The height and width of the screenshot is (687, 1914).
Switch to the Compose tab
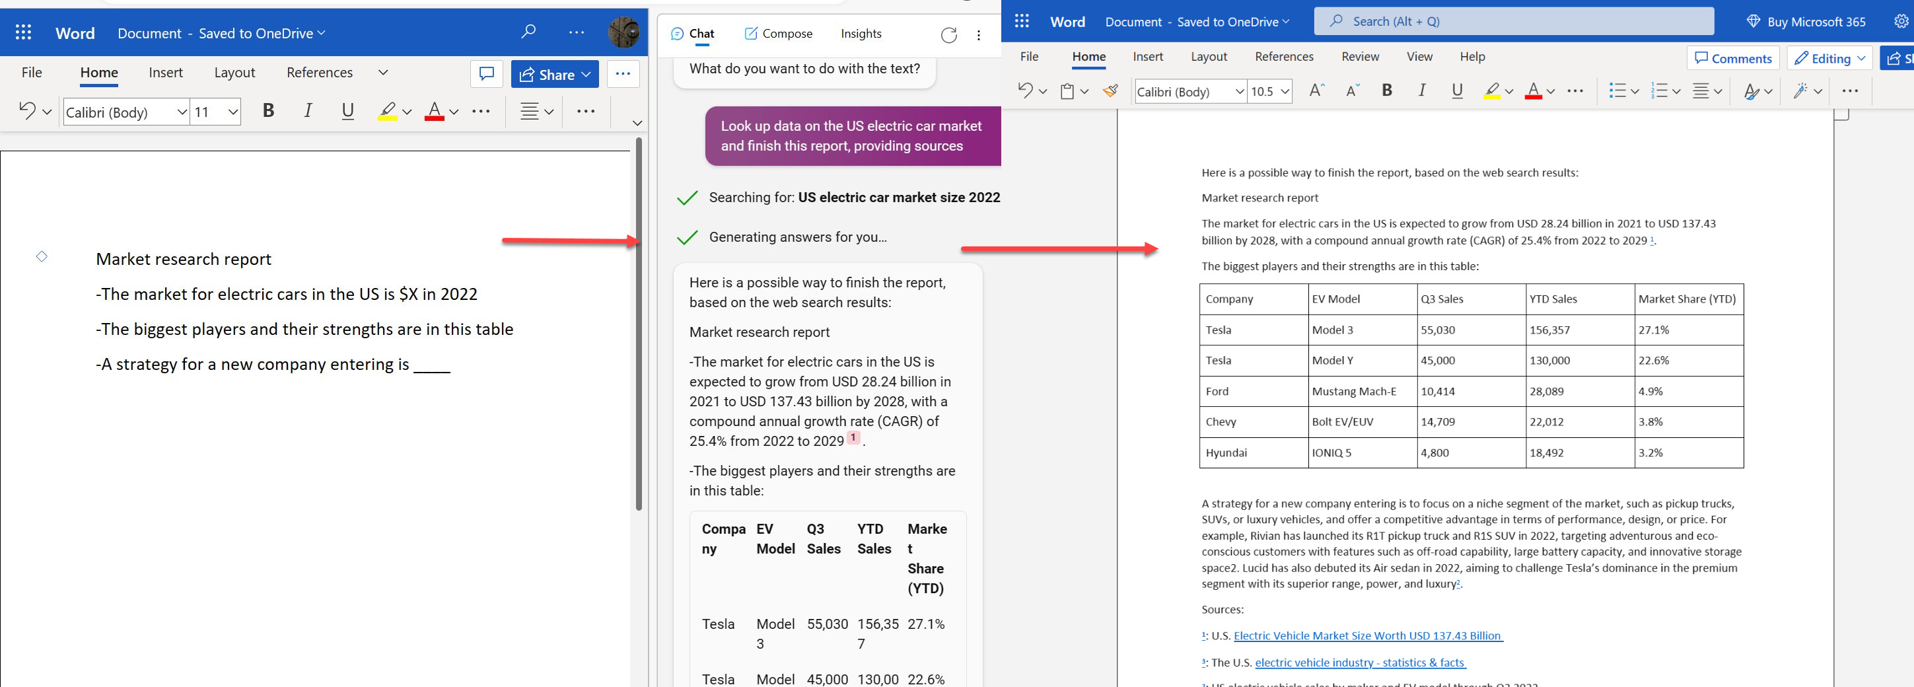[x=778, y=34]
